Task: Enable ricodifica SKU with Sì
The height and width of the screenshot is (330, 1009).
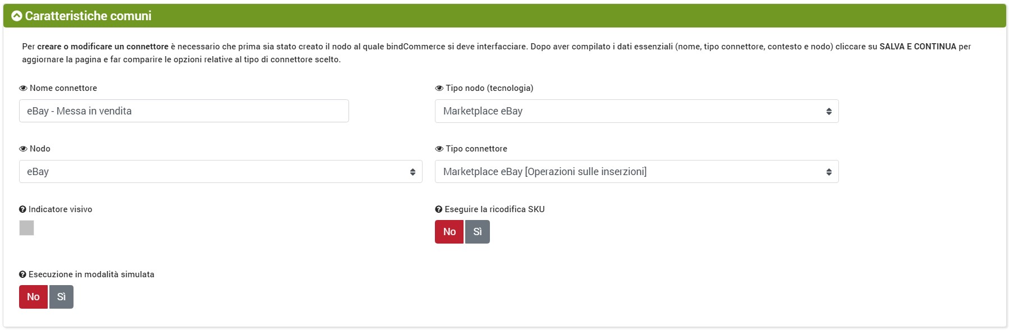Action: 478,232
